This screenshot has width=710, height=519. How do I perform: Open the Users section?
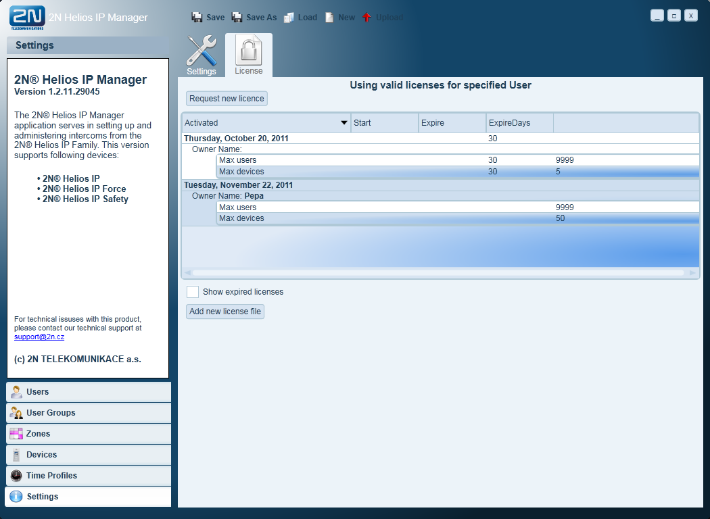click(89, 392)
